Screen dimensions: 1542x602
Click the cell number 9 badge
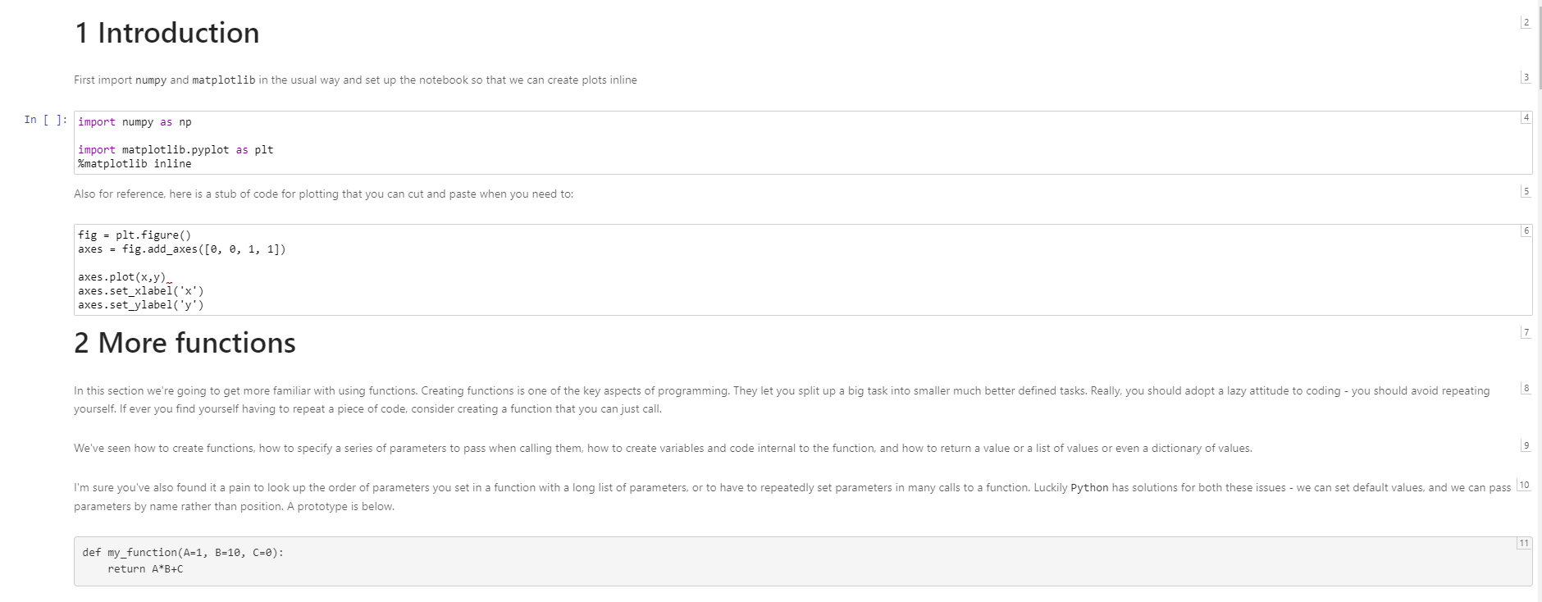click(x=1526, y=445)
